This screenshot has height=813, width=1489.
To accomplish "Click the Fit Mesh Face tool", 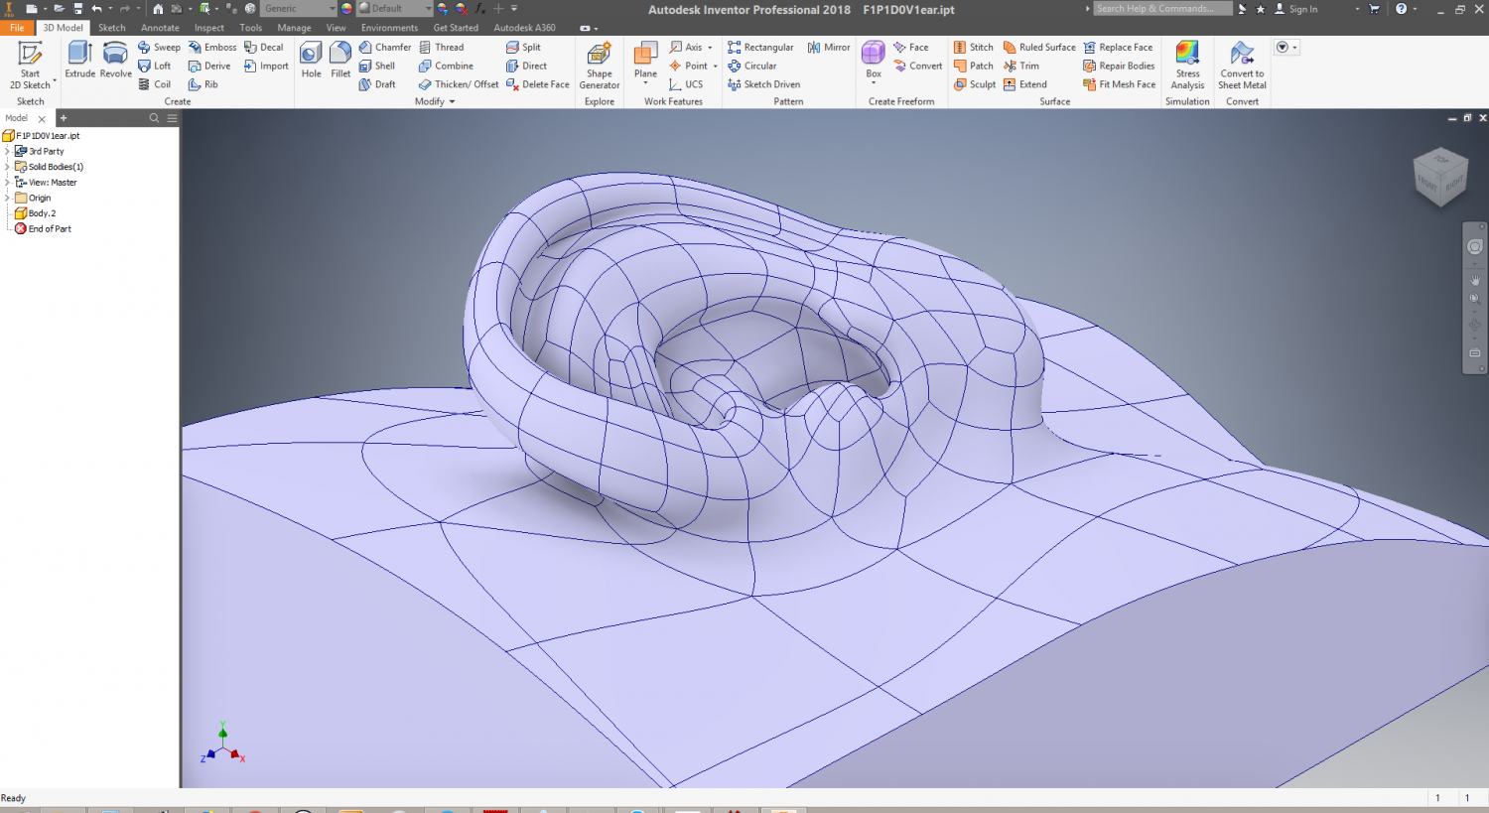I will click(1120, 84).
